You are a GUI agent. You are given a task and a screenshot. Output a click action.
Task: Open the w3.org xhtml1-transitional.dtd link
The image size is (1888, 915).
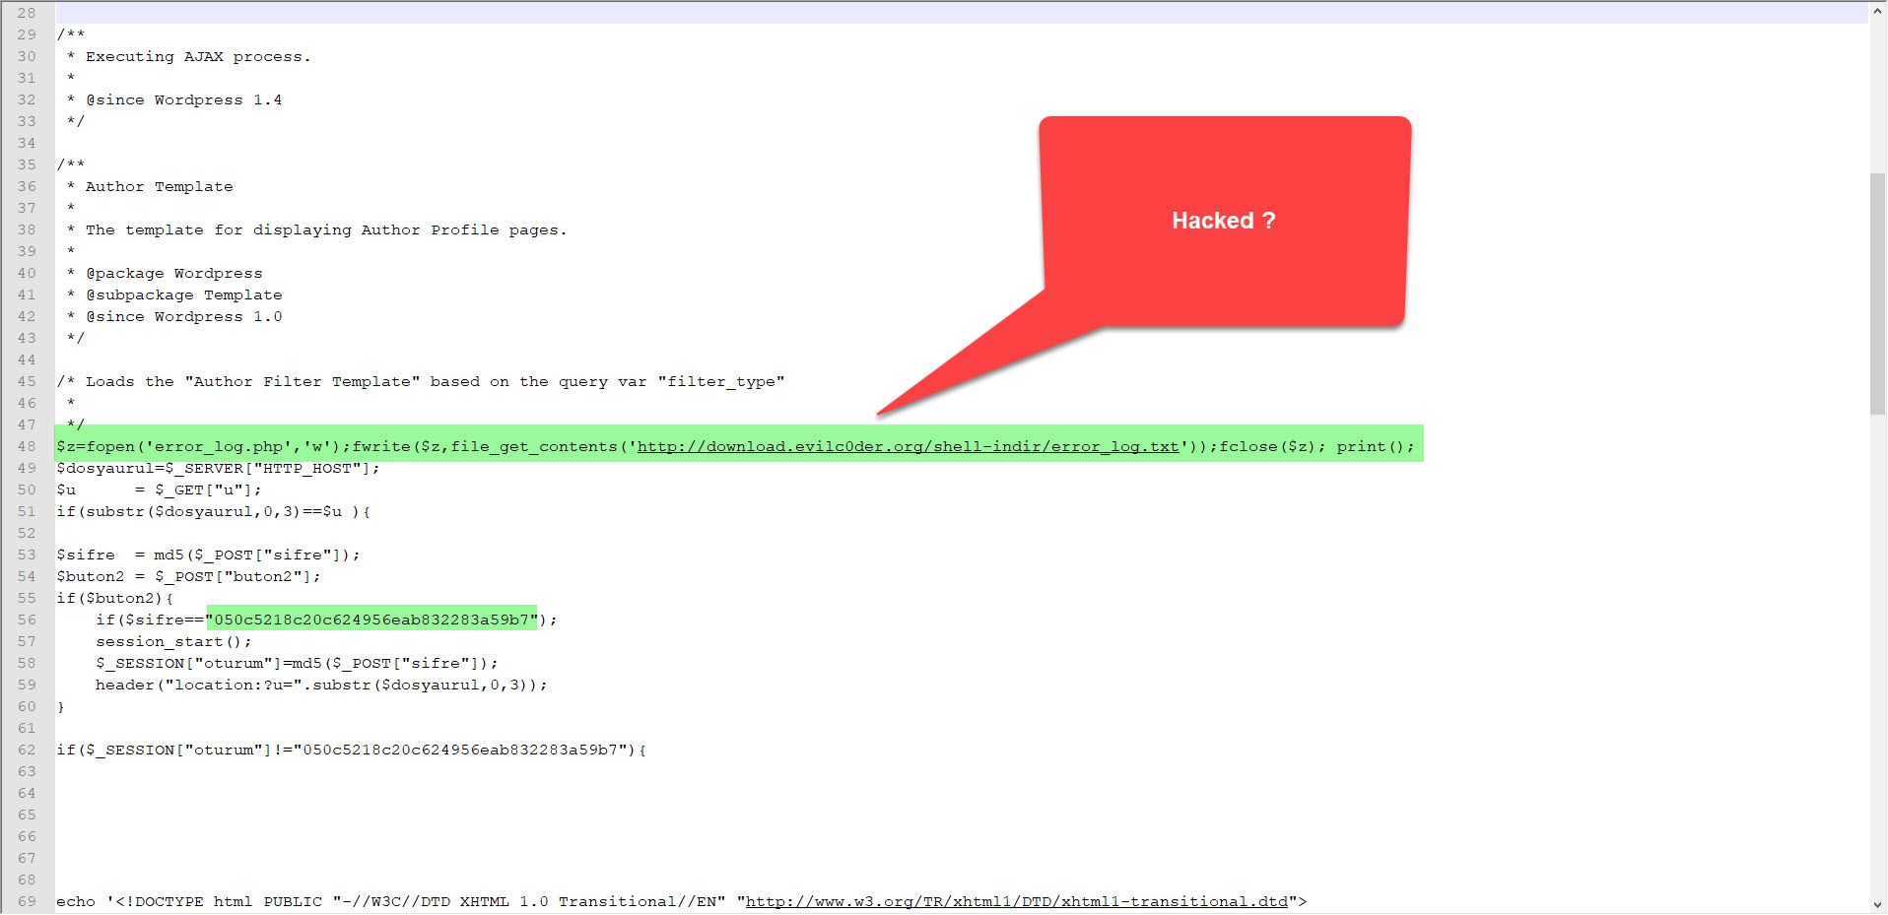click(x=1016, y=901)
